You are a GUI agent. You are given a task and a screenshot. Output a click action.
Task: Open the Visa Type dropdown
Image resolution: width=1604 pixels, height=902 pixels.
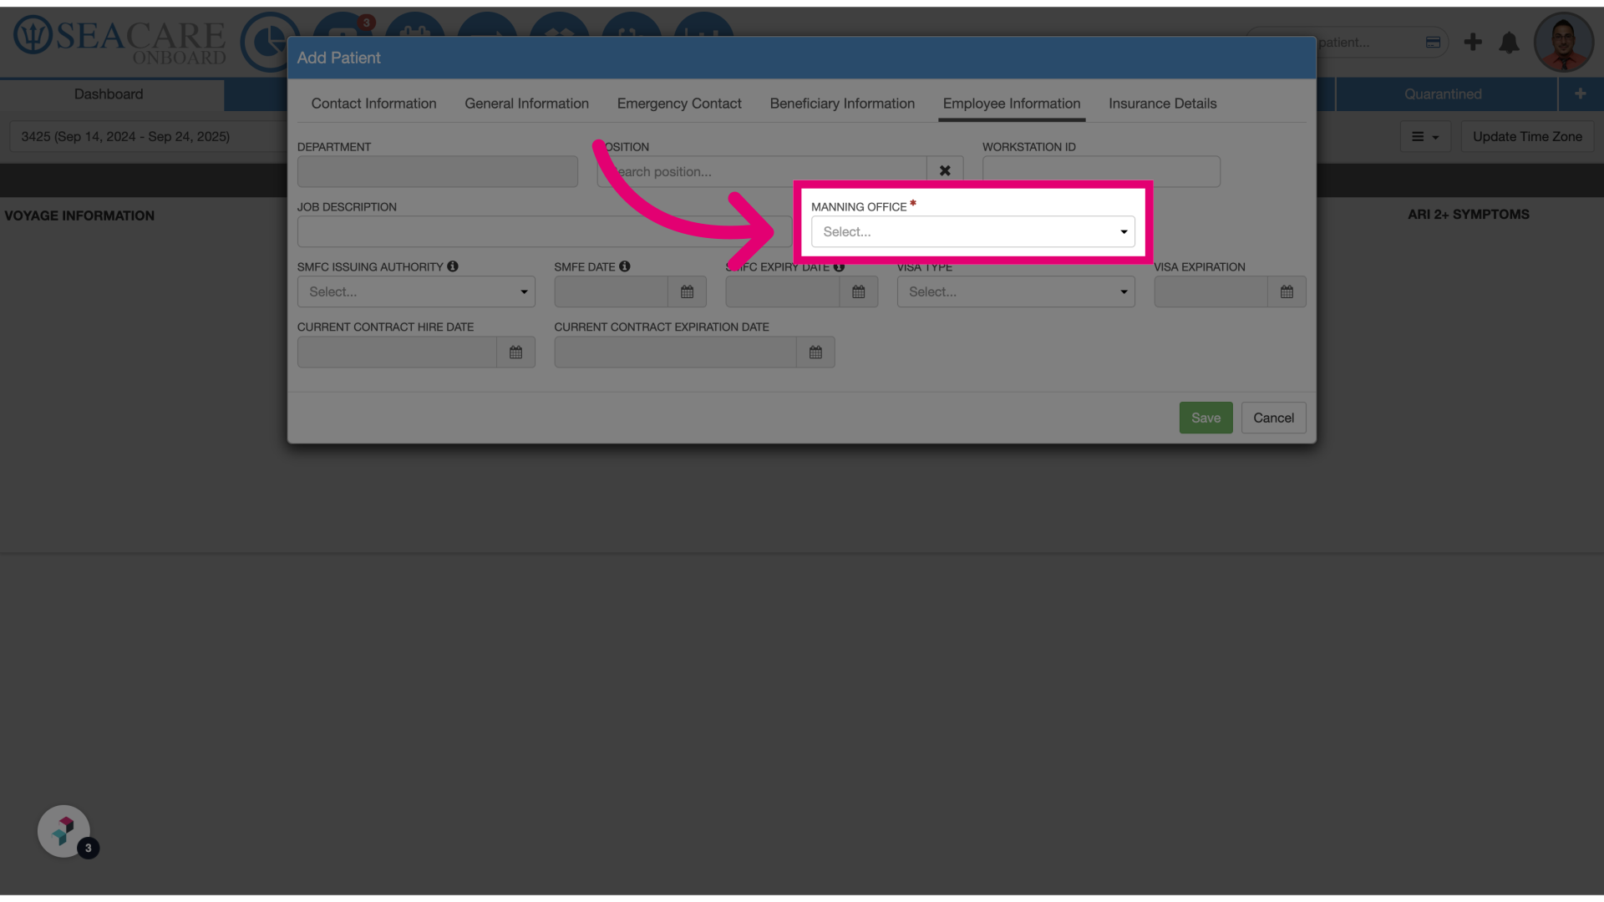(x=1016, y=291)
